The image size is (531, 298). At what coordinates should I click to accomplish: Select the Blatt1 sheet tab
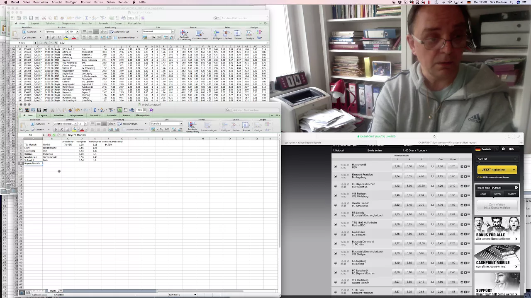pos(53,291)
